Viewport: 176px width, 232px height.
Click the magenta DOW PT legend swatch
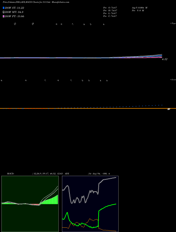(x=4, y=16)
